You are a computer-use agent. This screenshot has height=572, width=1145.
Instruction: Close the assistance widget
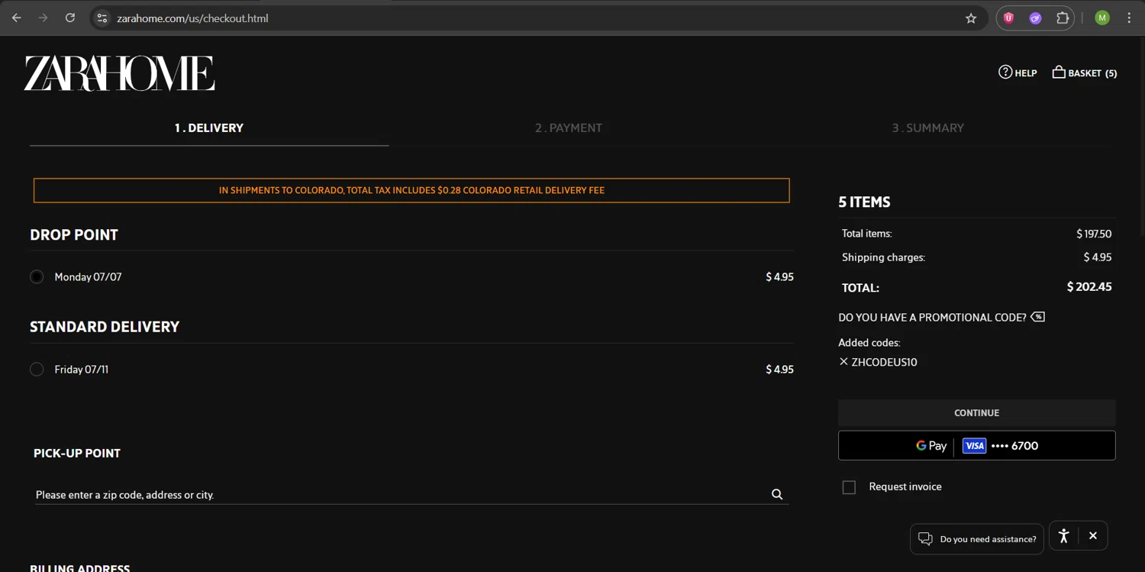(1093, 536)
